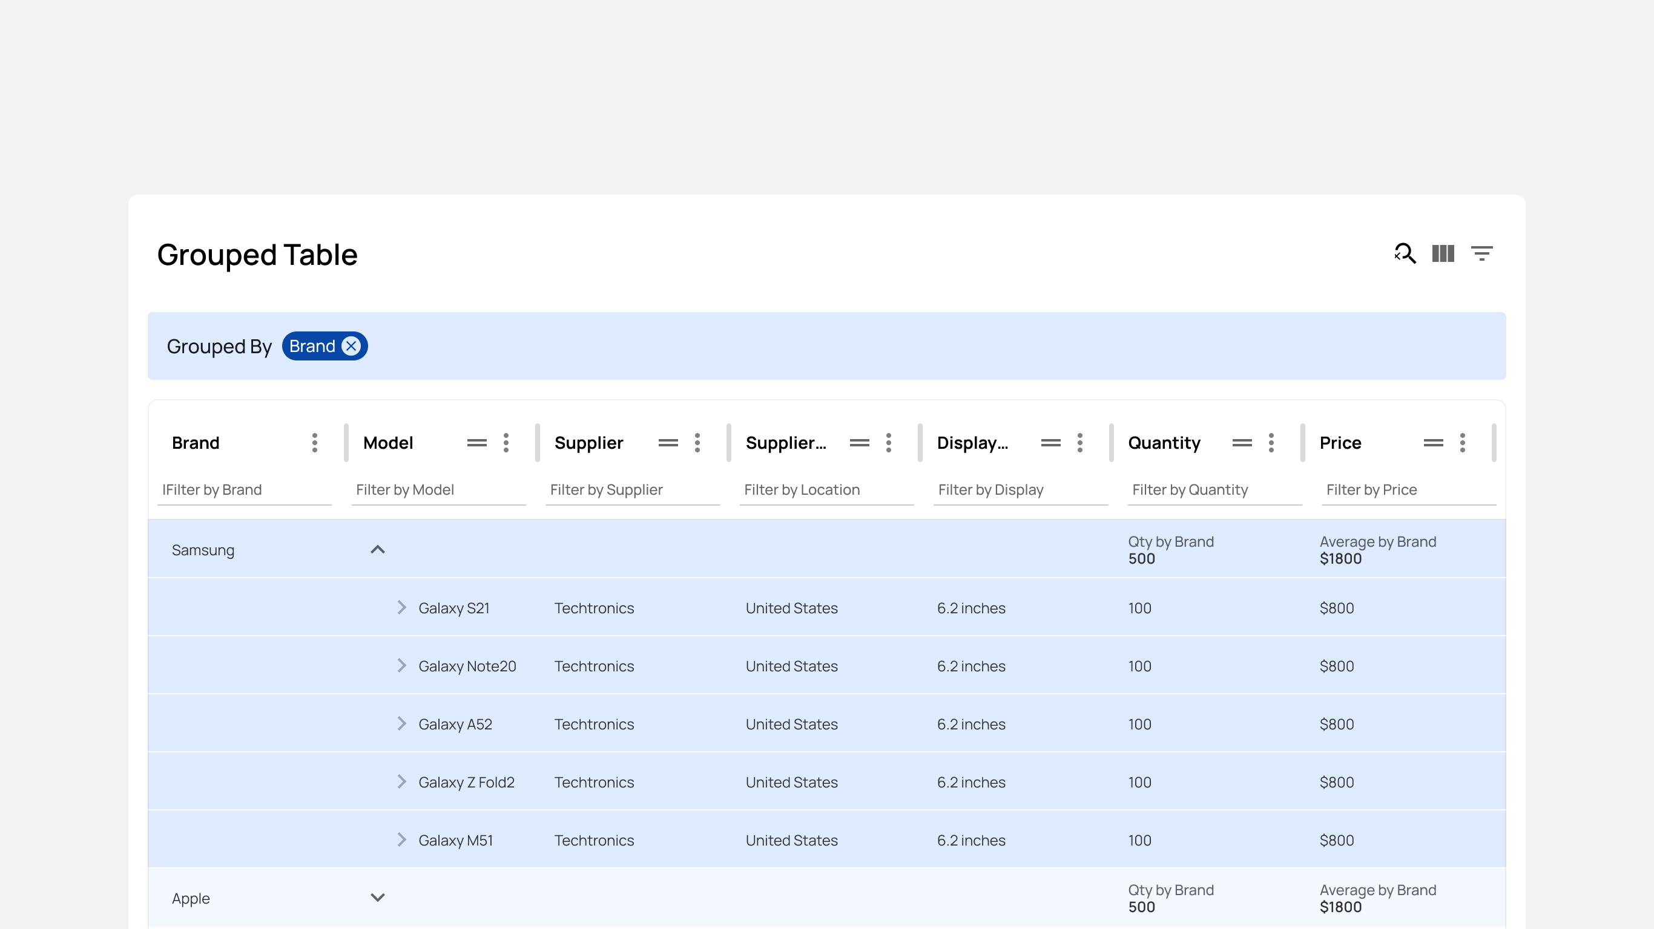Image resolution: width=1654 pixels, height=929 pixels.
Task: Click the Filter by Price field
Action: tap(1409, 489)
